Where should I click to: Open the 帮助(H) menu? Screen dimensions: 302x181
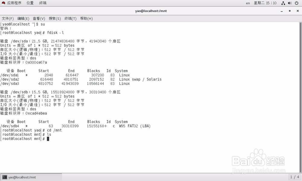(x=86, y=19)
